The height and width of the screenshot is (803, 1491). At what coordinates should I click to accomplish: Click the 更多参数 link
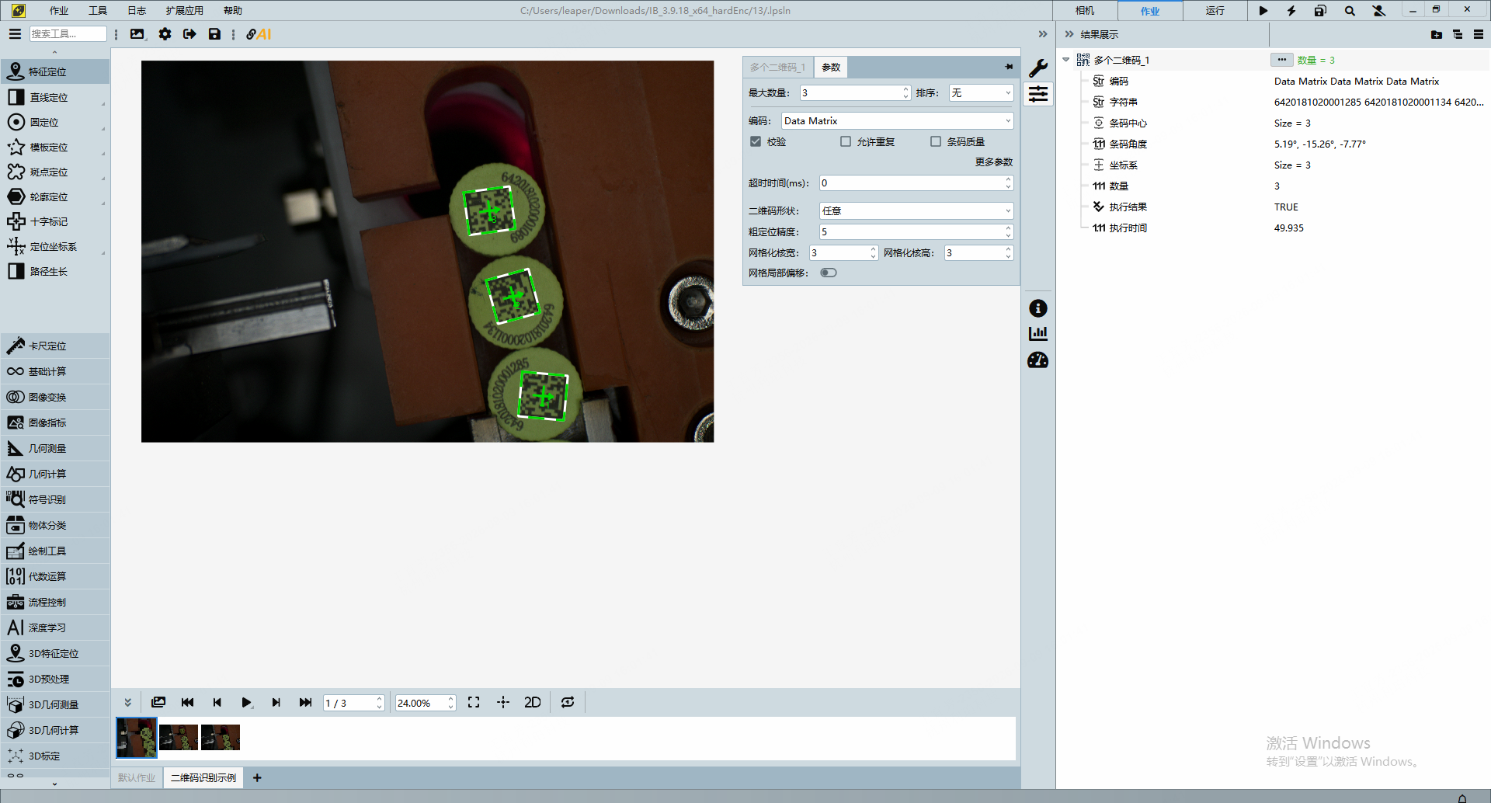click(x=994, y=162)
